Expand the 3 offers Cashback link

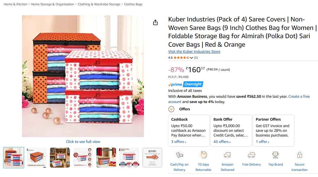tap(179, 142)
